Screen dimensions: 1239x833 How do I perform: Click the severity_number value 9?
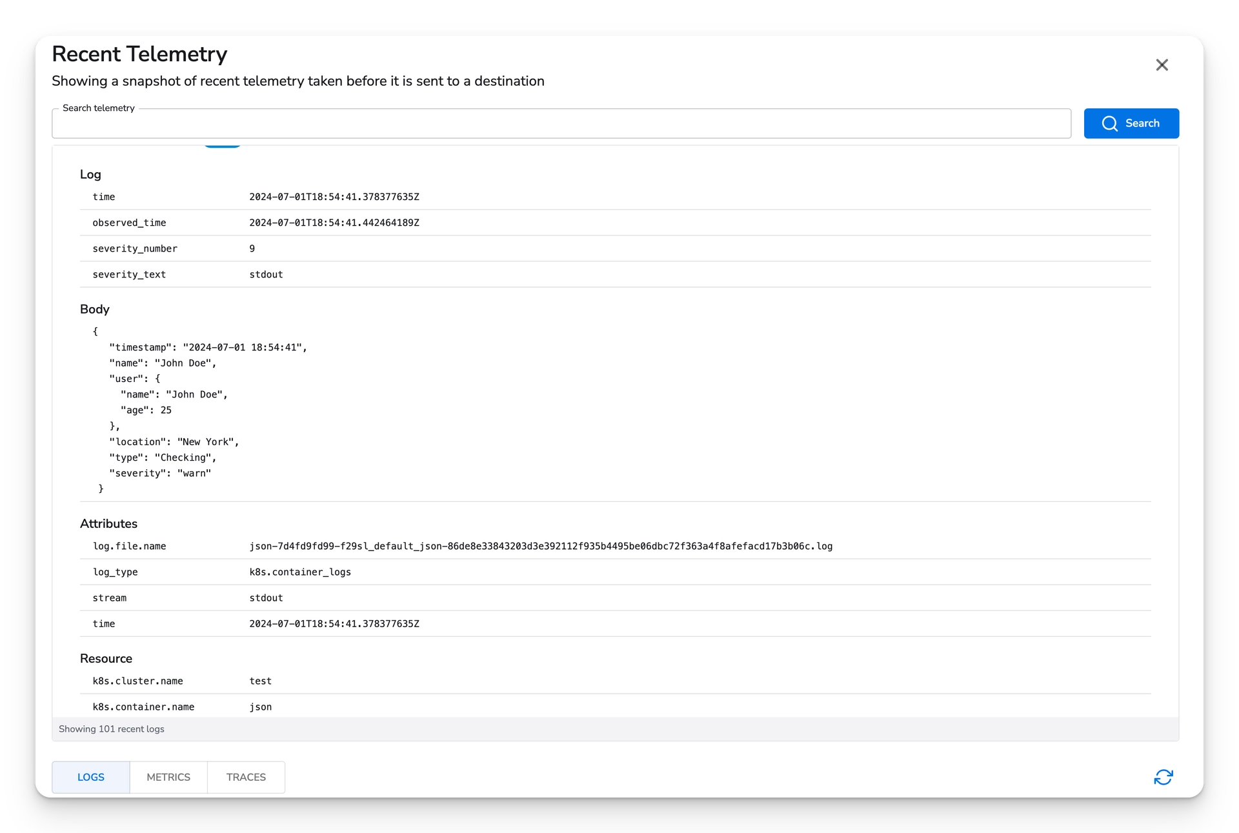point(252,248)
